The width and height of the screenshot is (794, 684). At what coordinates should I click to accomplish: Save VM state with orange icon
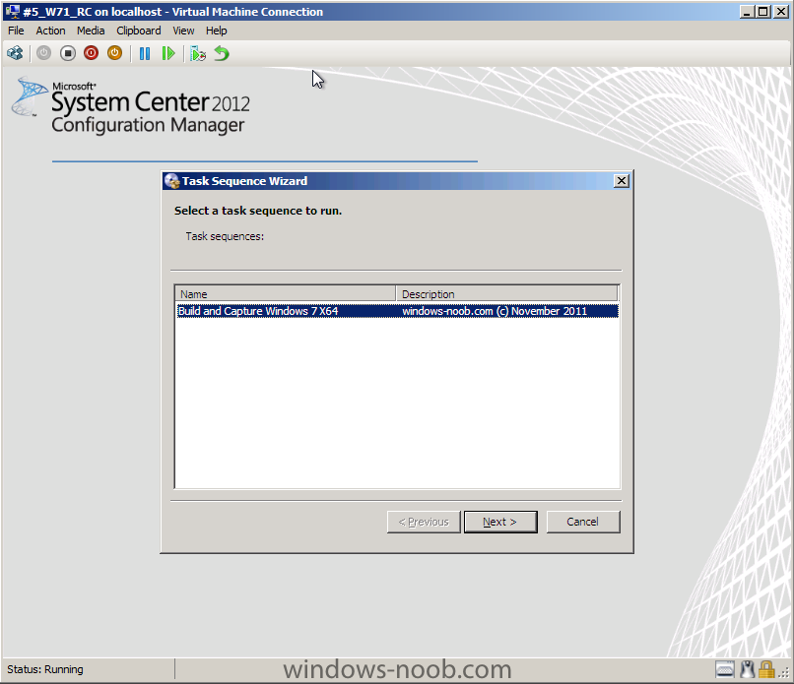pyautogui.click(x=115, y=53)
